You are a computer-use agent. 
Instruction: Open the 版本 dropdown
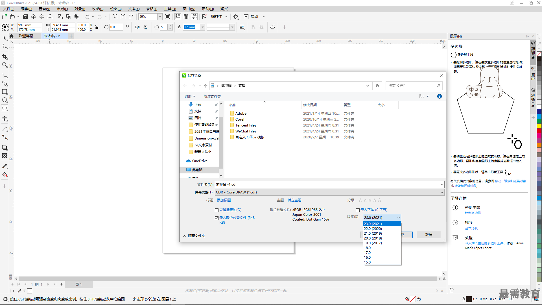pyautogui.click(x=382, y=217)
